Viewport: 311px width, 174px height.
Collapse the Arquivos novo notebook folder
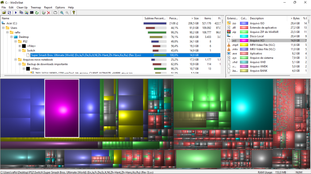click(x=16, y=60)
